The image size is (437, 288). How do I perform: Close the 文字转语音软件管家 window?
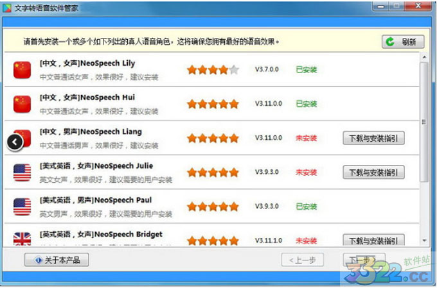point(418,6)
